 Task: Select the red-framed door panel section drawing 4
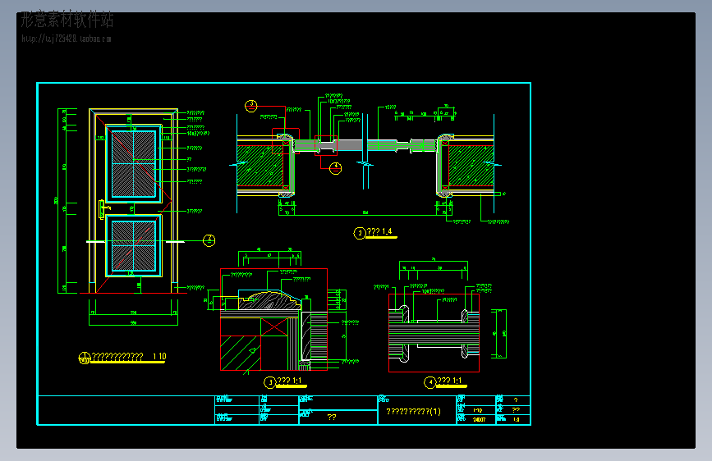point(434,332)
